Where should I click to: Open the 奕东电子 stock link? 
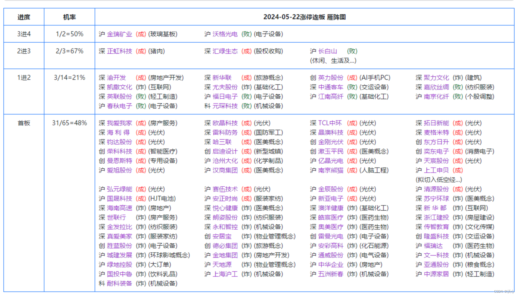click(436, 152)
